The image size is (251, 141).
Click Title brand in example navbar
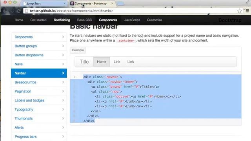84,62
